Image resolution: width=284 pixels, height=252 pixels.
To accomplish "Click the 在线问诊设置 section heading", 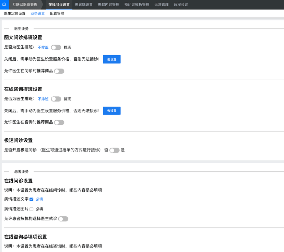I will tap(18, 181).
